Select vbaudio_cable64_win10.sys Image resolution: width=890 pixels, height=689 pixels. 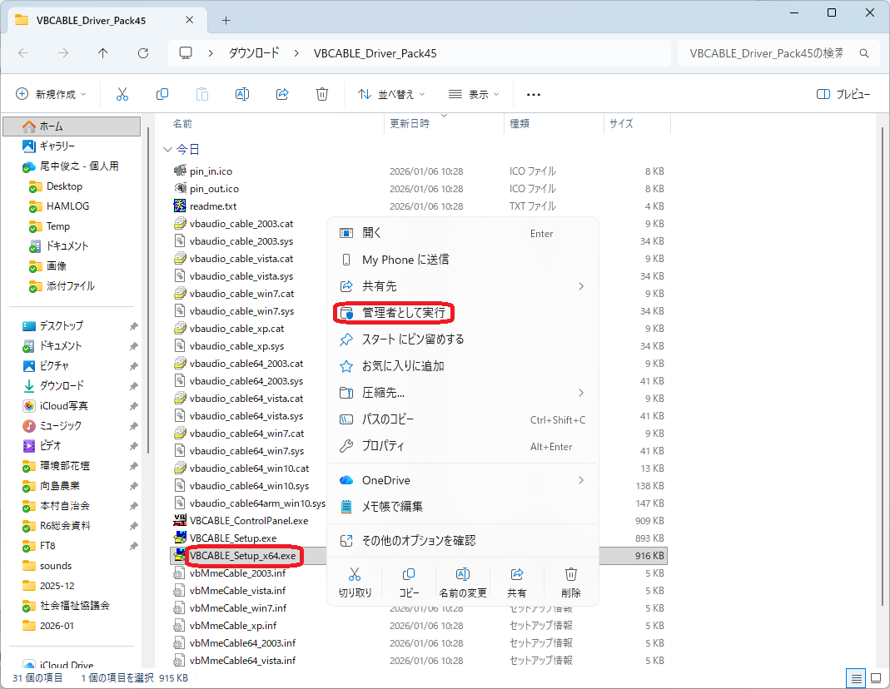click(249, 486)
